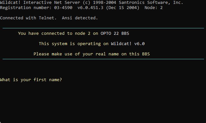Click the registration number 03-4590 text

[63, 8]
